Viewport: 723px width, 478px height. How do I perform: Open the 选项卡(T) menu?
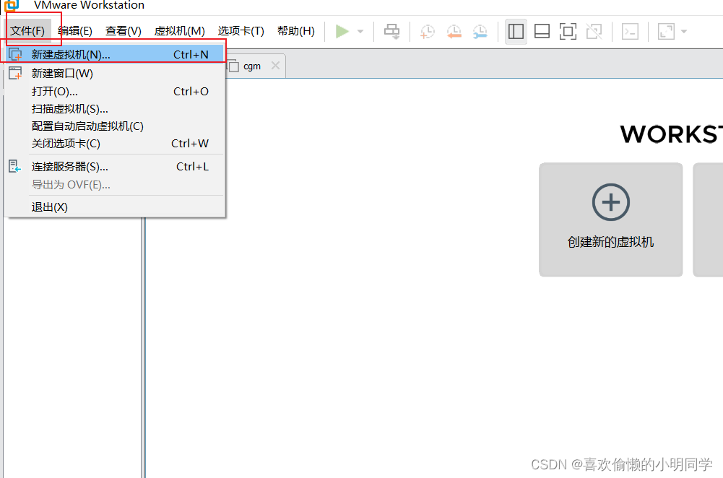tap(241, 31)
